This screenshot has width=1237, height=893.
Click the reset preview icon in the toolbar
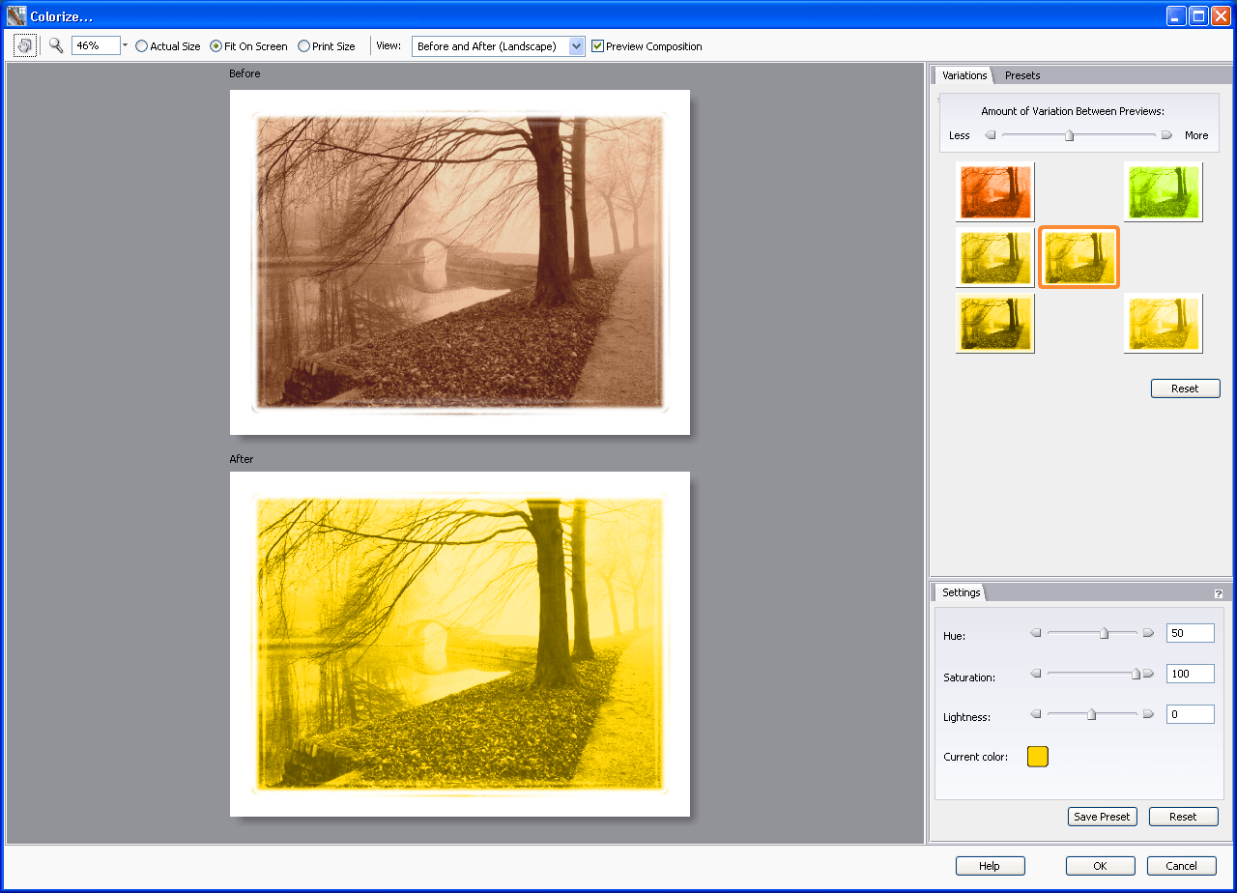[24, 44]
